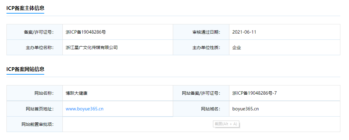Click the 网站域名 label
The image size is (349, 140).
[211, 109]
